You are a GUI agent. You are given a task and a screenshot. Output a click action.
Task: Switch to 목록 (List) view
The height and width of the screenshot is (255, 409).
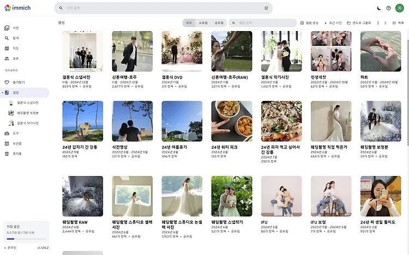click(x=398, y=23)
